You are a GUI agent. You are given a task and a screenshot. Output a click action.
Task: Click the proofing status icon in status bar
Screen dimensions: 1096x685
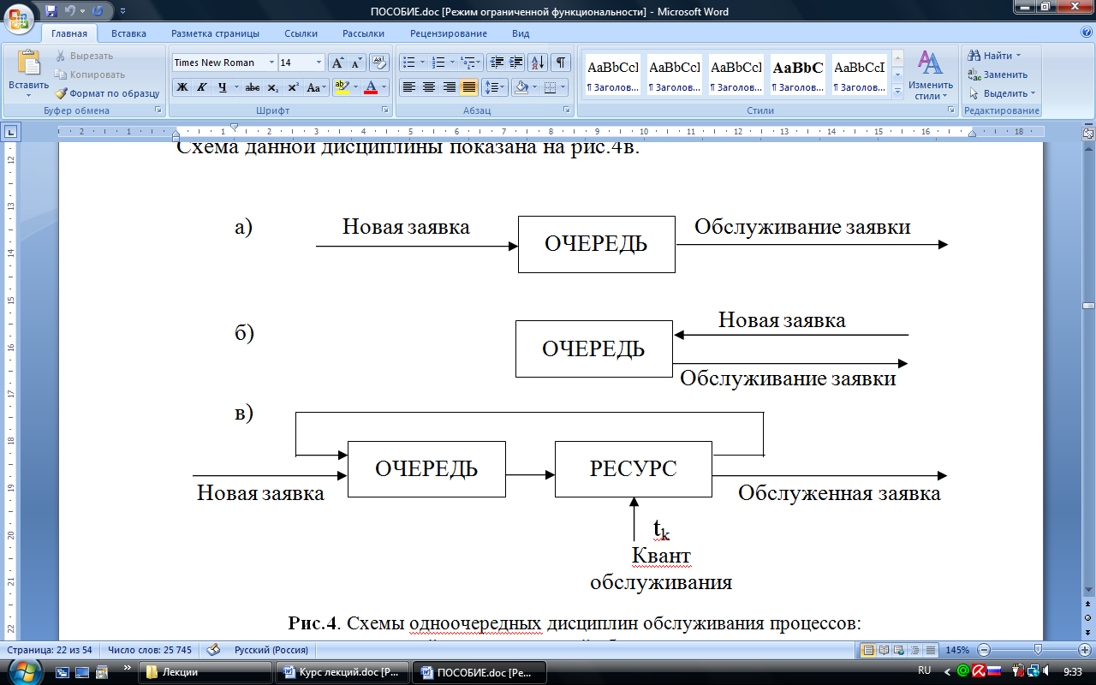click(x=214, y=650)
